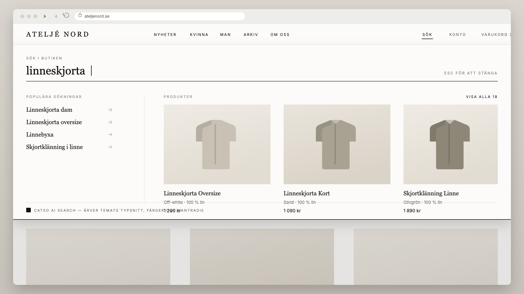Click VISA ALLA 18 link

tap(482, 97)
